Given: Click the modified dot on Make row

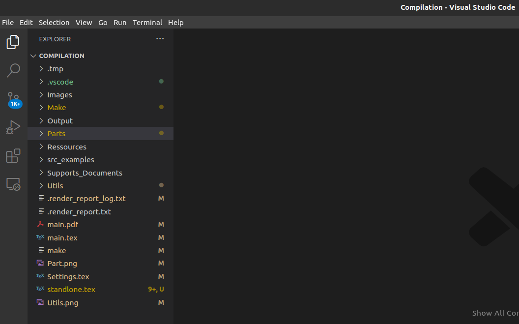Looking at the screenshot, I should coord(161,107).
